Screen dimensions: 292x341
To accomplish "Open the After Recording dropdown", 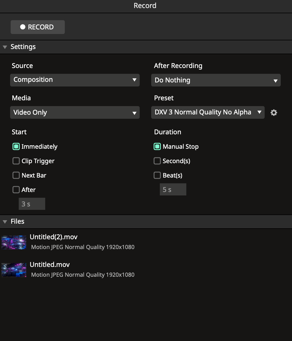I will tap(216, 80).
